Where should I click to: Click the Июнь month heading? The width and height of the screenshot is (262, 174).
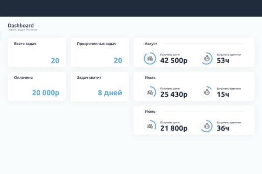150,111
